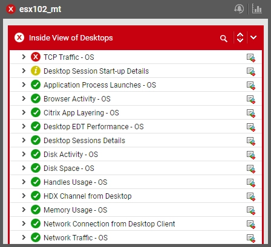Open the alarm bell icon in header

tap(239, 9)
